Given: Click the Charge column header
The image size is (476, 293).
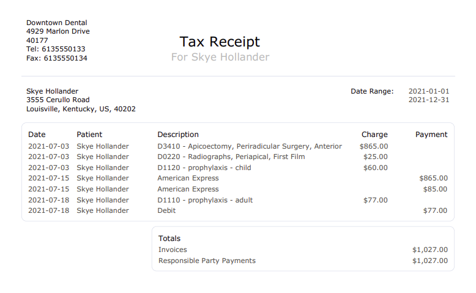Looking at the screenshot, I should pos(374,135).
